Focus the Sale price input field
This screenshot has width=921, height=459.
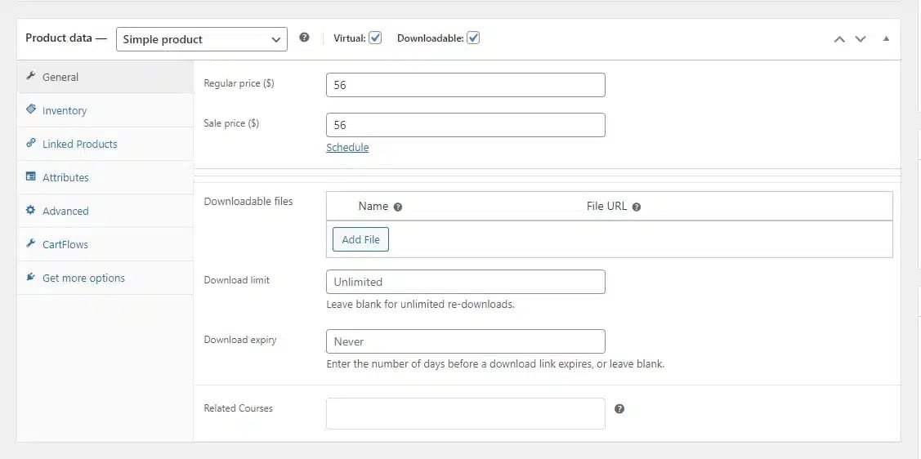click(x=466, y=125)
